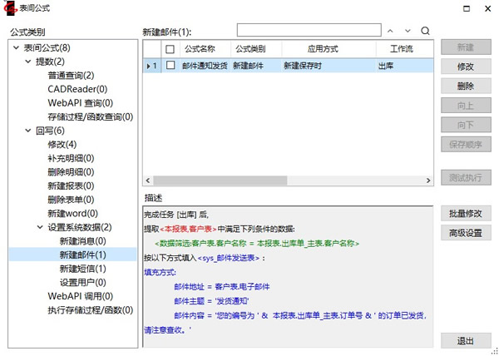The width and height of the screenshot is (499, 356).
Task: Collapse the 设置系统数据(2) node
Action: point(40,227)
